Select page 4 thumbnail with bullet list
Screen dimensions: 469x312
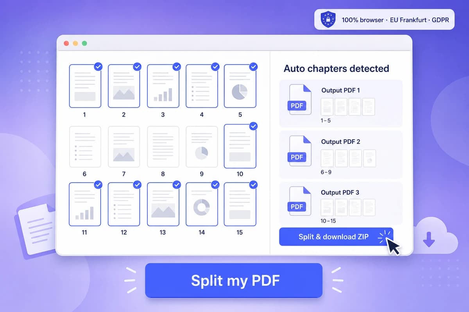(x=201, y=86)
